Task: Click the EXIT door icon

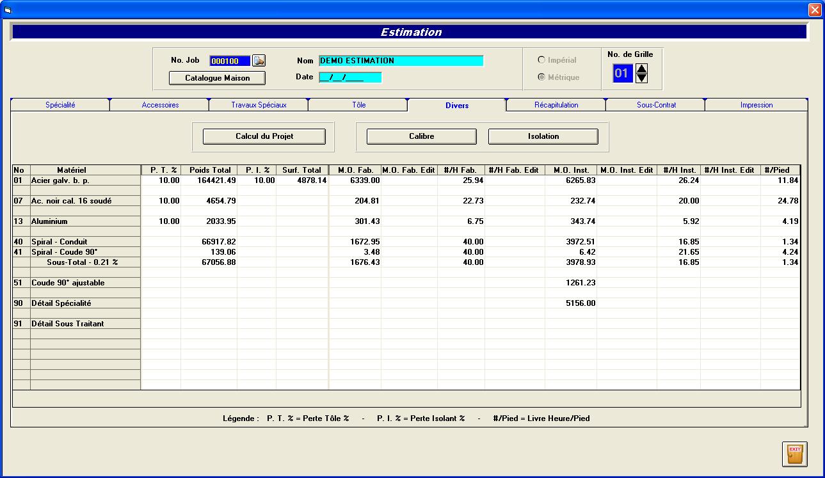Action: tap(794, 454)
